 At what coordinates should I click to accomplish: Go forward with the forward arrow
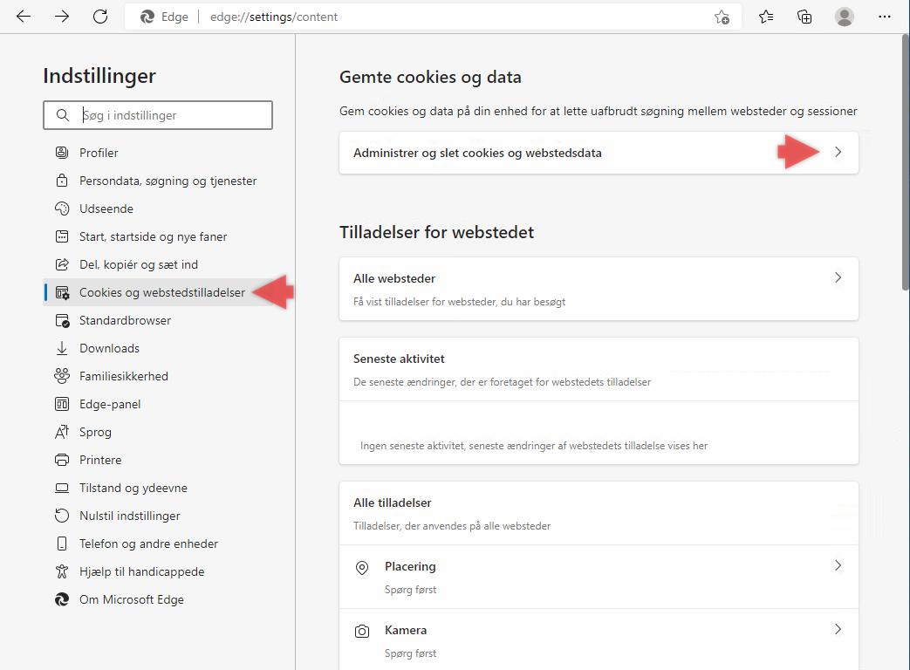(x=62, y=17)
